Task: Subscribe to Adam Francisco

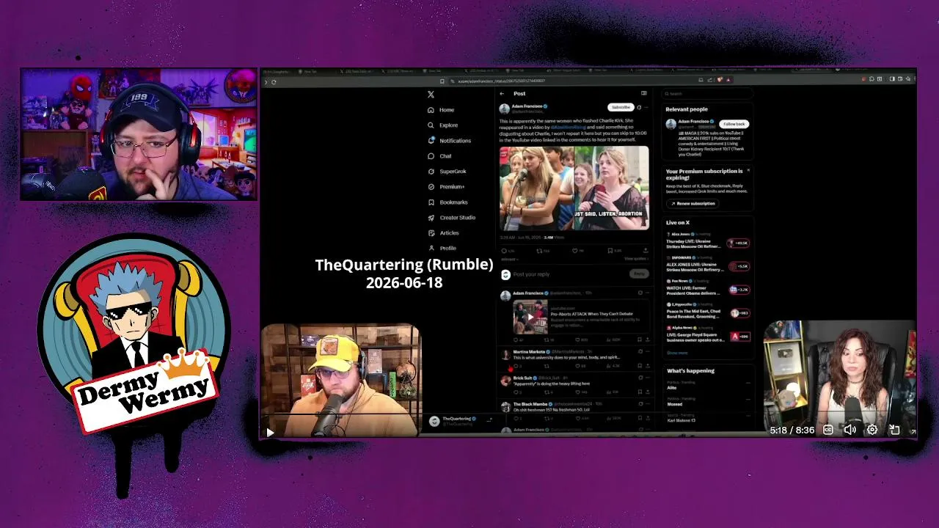Action: (621, 107)
